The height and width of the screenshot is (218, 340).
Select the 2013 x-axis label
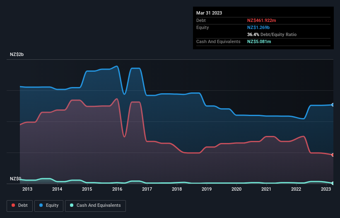click(x=27, y=189)
